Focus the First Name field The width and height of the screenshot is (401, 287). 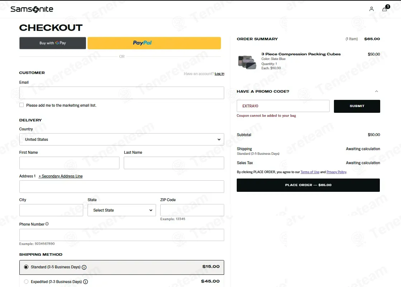pos(69,163)
